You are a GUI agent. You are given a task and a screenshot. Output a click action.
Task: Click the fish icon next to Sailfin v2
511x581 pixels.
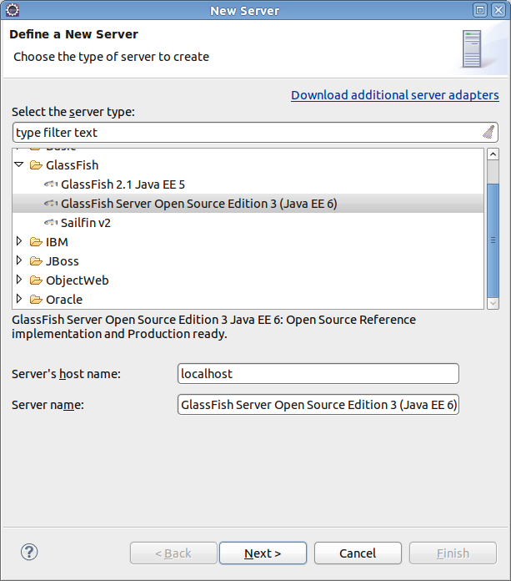(x=51, y=222)
